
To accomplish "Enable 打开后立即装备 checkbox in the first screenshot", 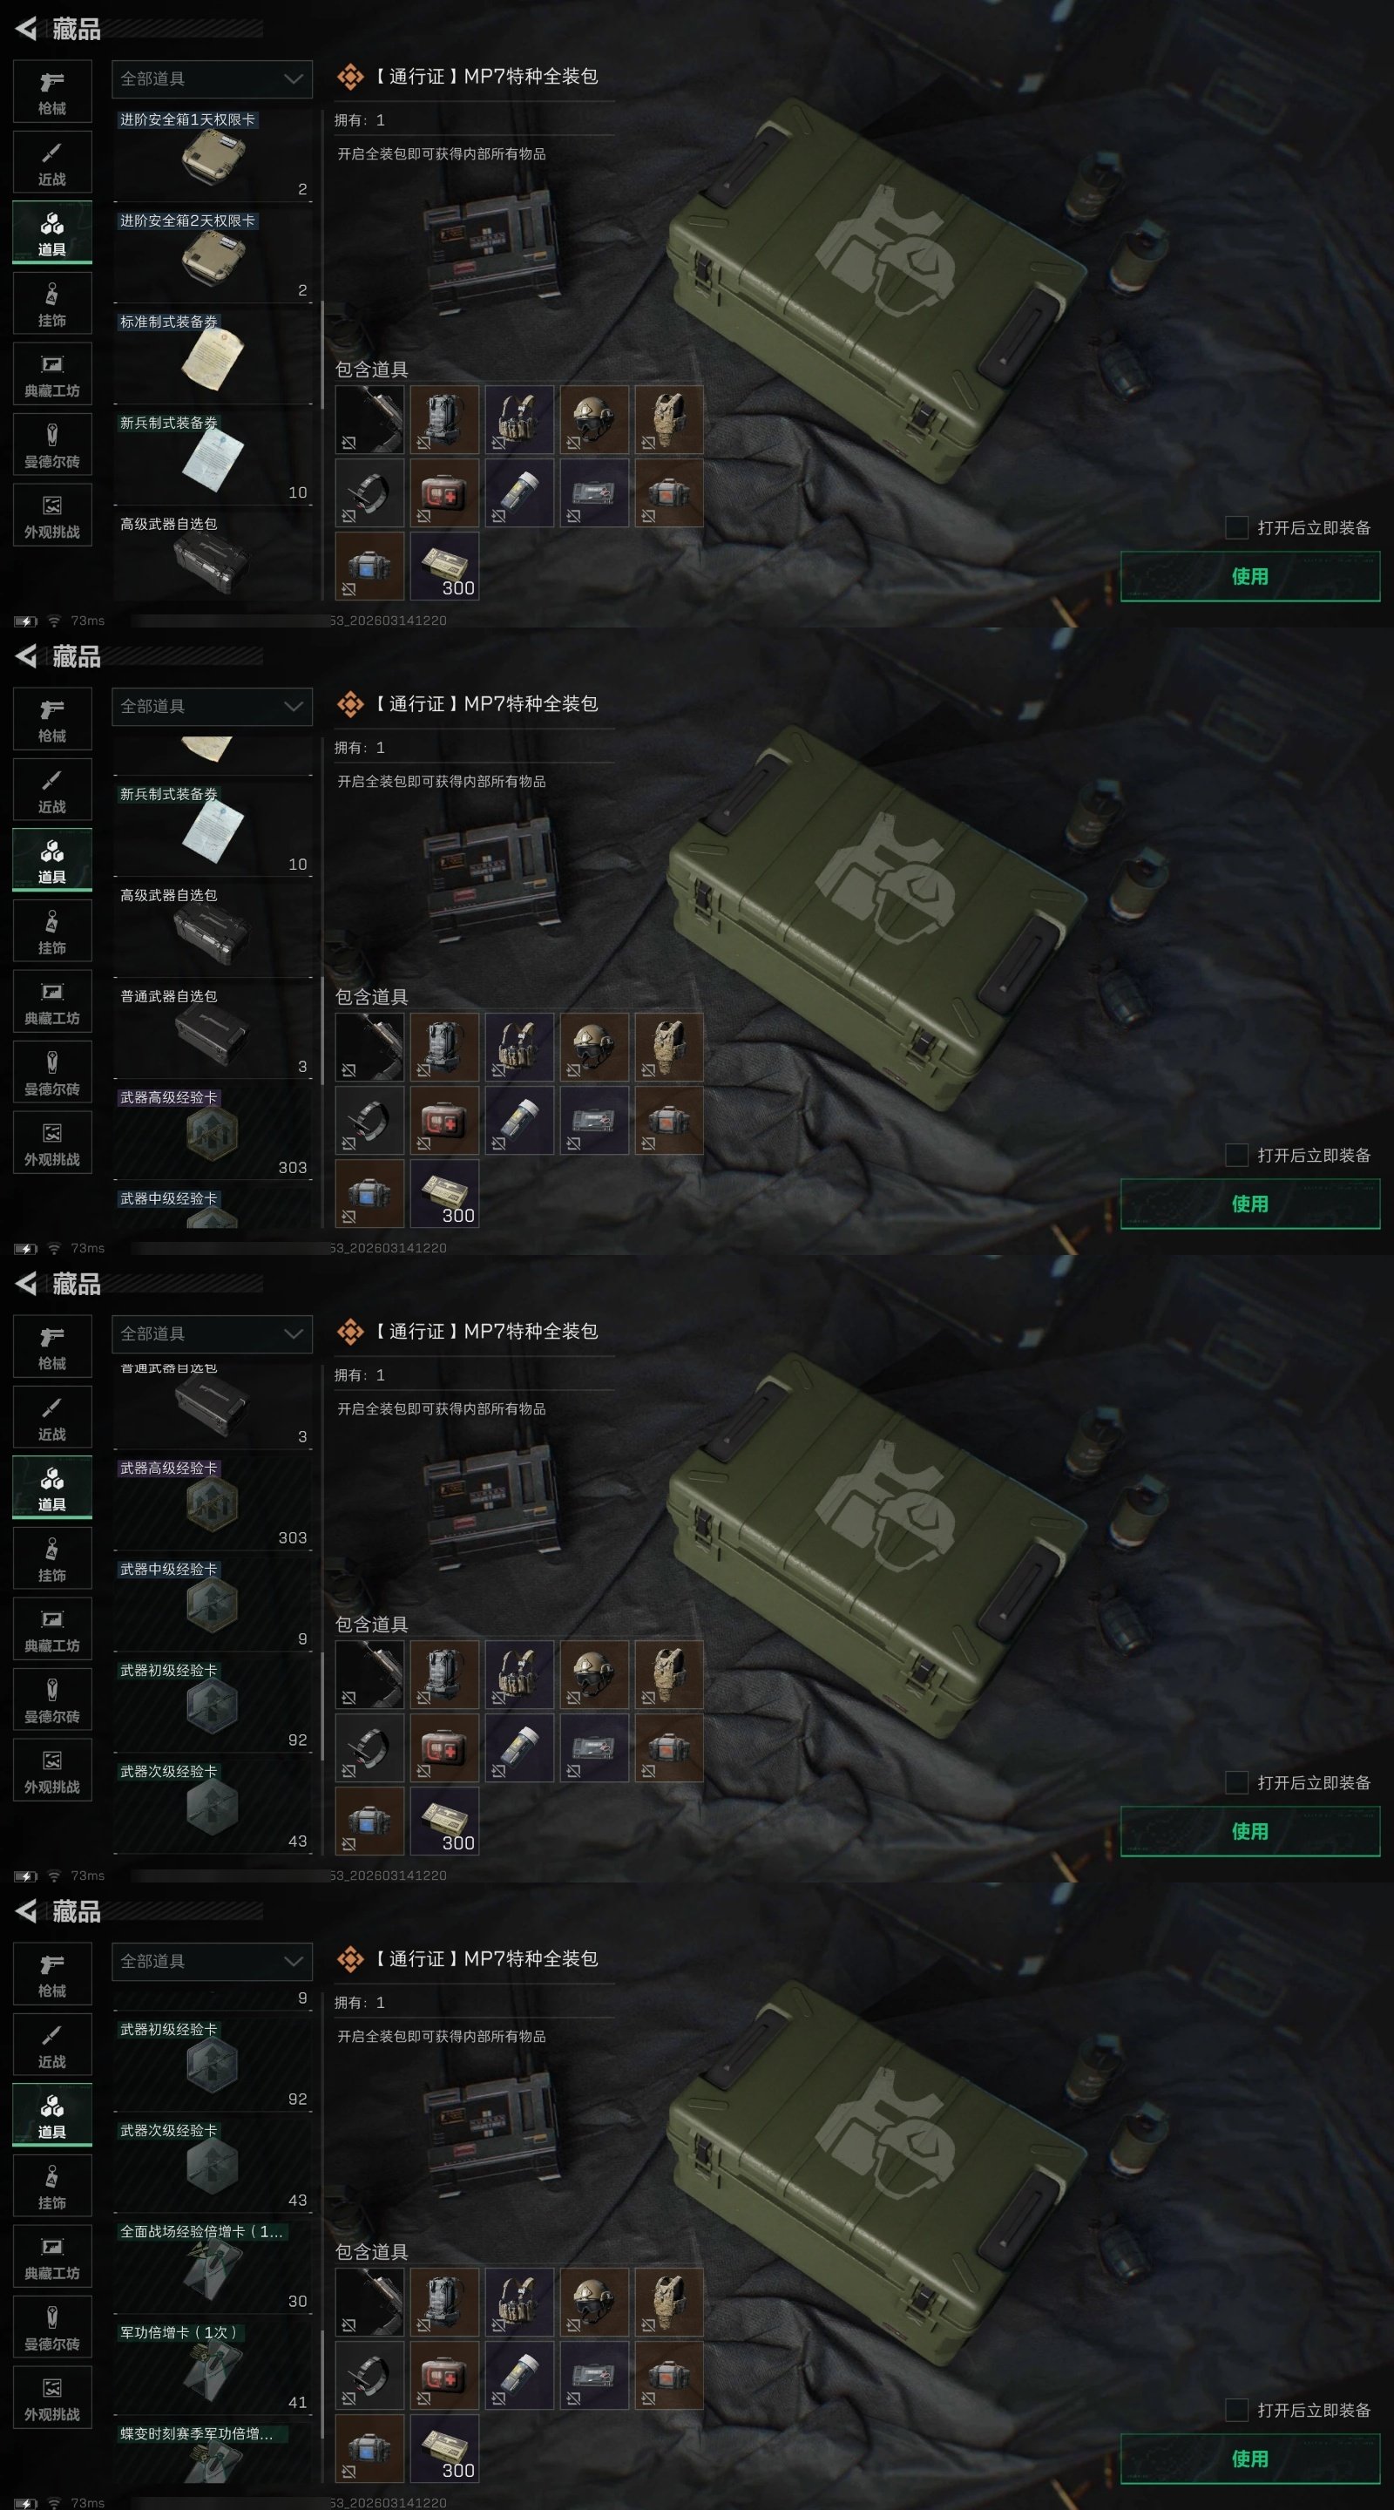I will click(x=1236, y=527).
